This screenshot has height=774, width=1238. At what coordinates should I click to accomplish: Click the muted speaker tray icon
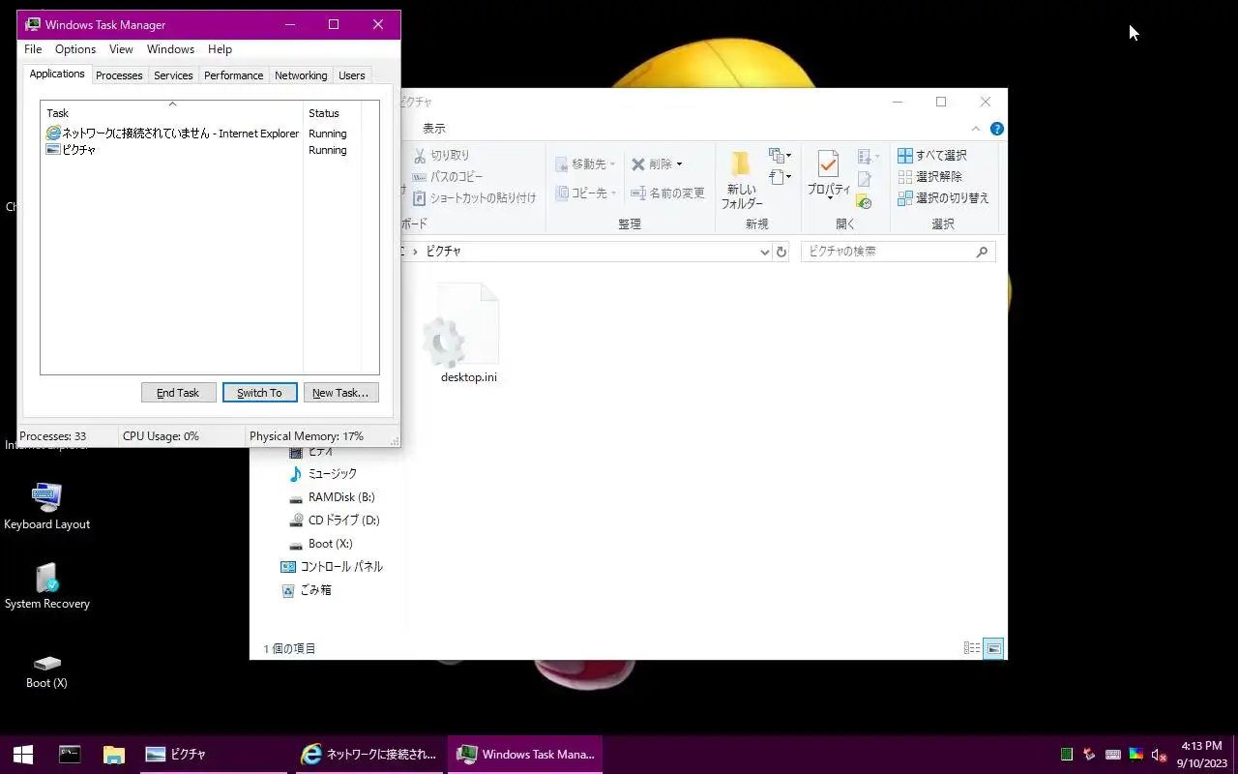coord(1160,755)
